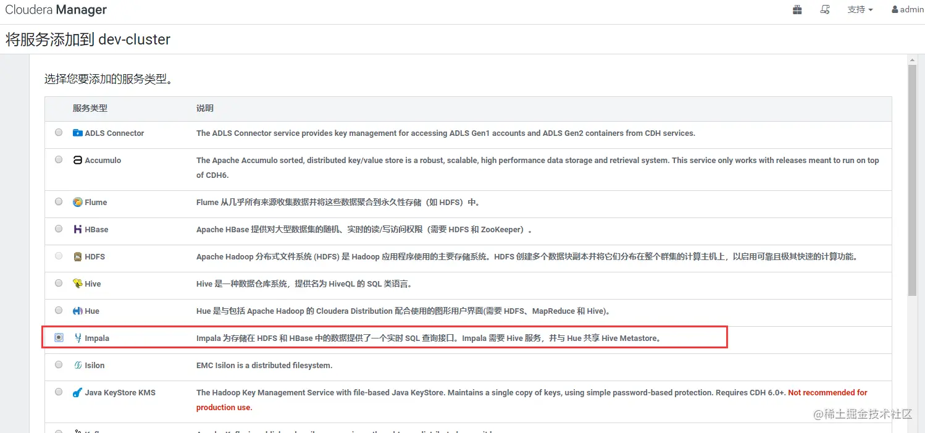Image resolution: width=925 pixels, height=433 pixels.
Task: Go to Cloudera Manager home logo
Action: click(x=56, y=10)
